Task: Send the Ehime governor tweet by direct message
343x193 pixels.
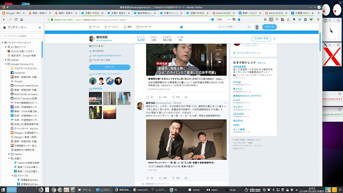Action: [186, 97]
